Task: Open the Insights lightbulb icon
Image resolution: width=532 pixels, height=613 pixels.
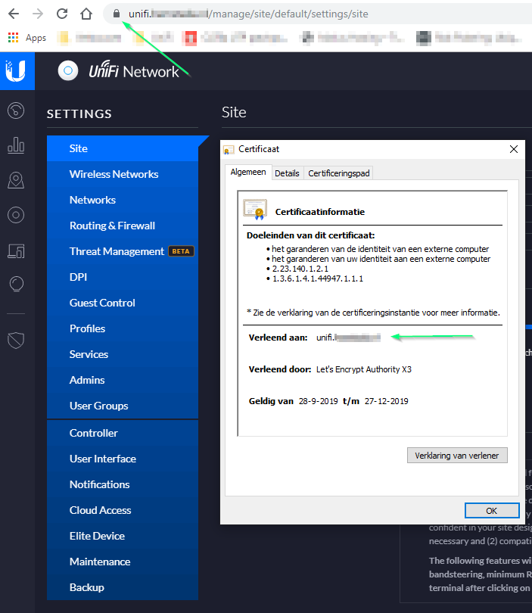Action: point(16,284)
